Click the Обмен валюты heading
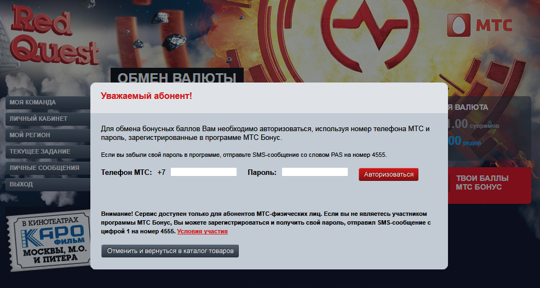This screenshot has height=288, width=540. [177, 77]
